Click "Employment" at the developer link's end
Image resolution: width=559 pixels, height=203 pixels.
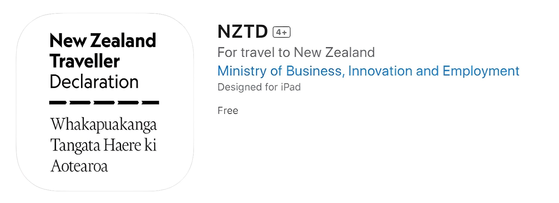[481, 71]
